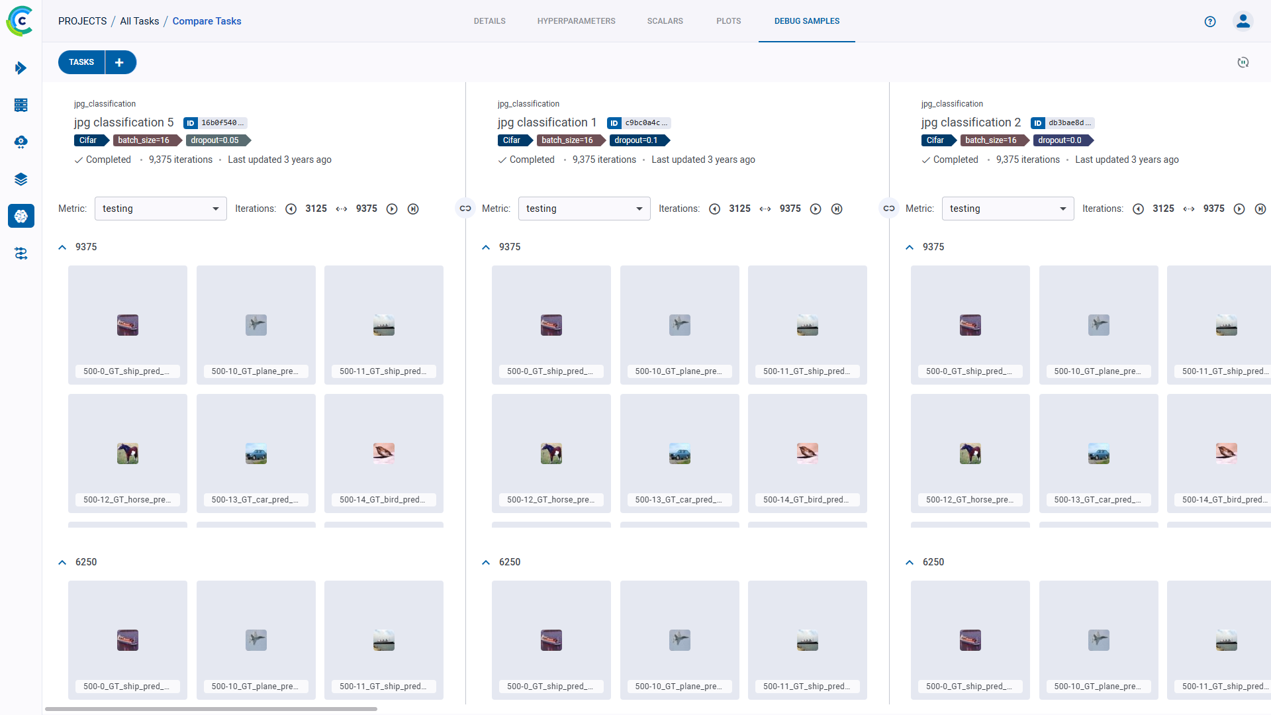This screenshot has height=715, width=1271.
Task: Select the settings gear icon sidebar
Action: pyautogui.click(x=21, y=142)
